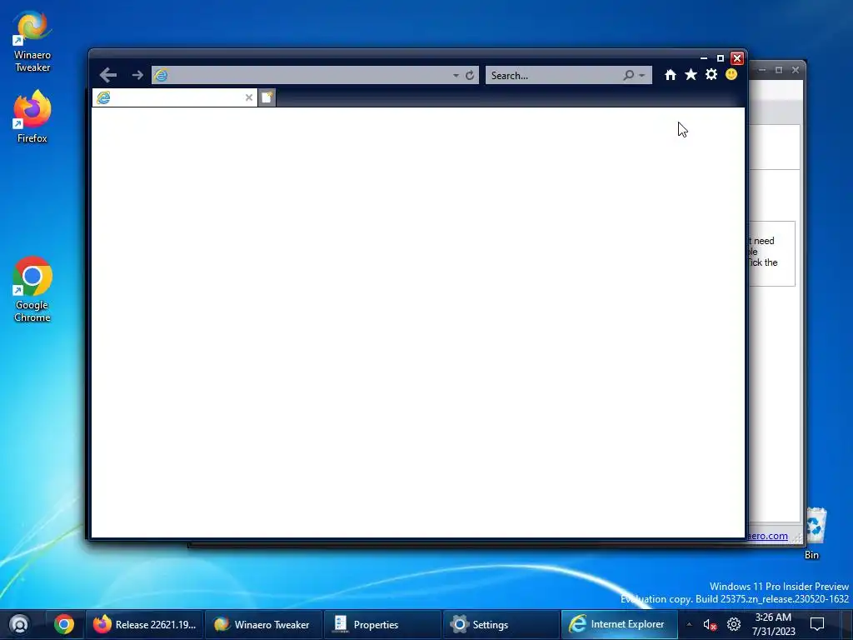The image size is (853, 640).
Task: Close the background window behind Internet Explorer
Action: 796,70
